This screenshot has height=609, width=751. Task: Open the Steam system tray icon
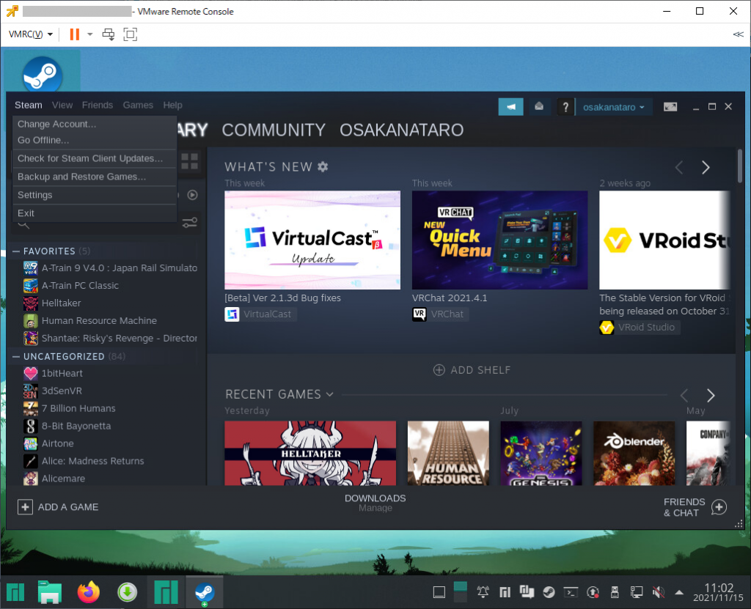[549, 592]
